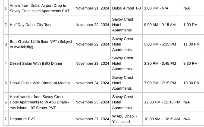
Task: Select the 12:00 PM - 12:15 PM time cell
Action: (162, 102)
